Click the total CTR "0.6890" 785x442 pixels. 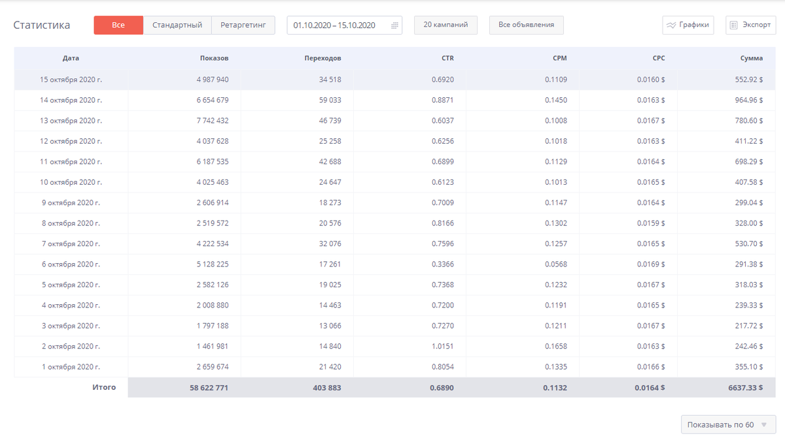click(442, 388)
